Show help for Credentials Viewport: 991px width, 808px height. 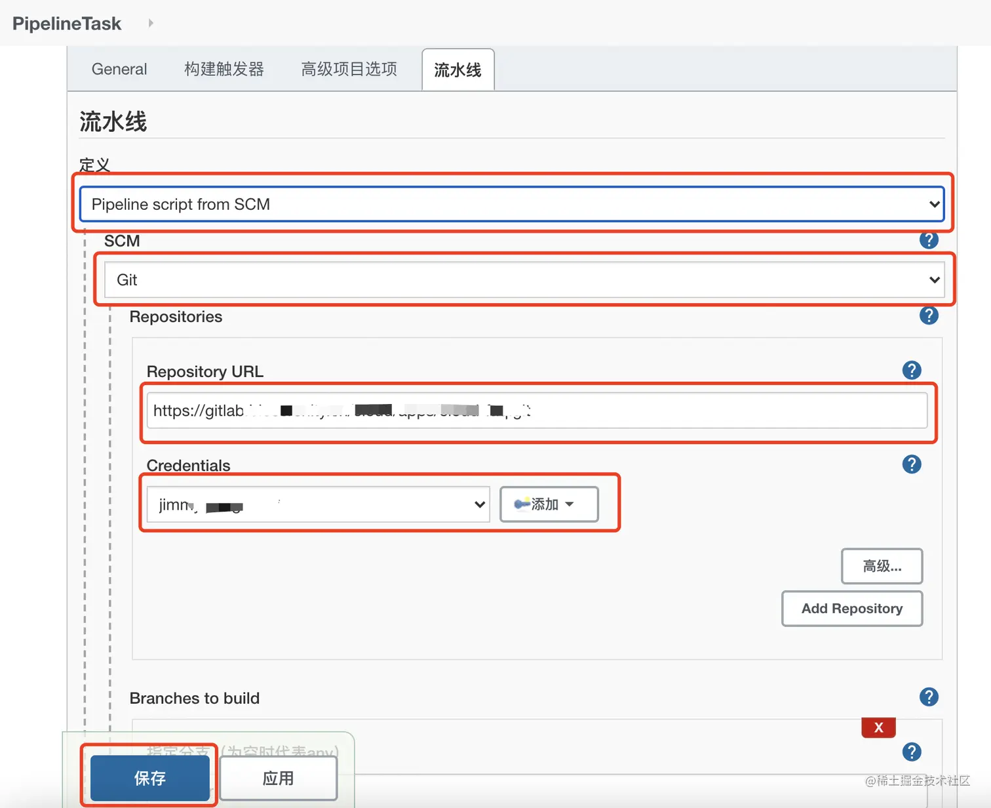pyautogui.click(x=912, y=464)
